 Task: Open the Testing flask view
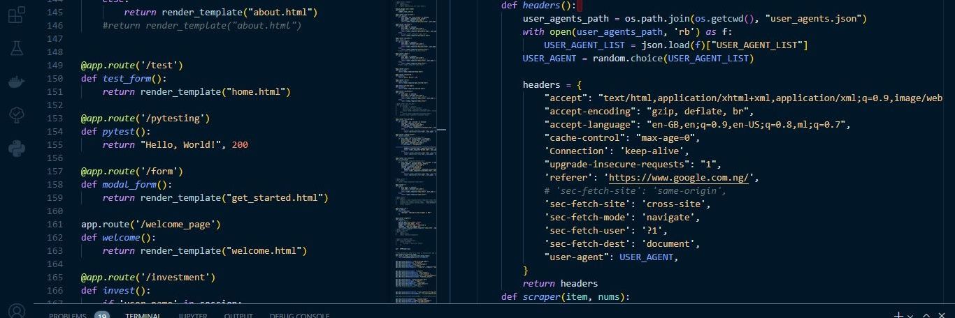(17, 47)
